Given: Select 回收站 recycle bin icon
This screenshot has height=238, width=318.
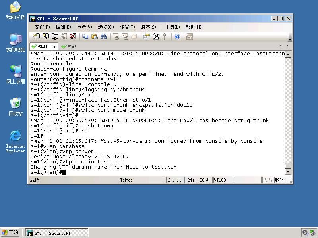Looking at the screenshot, I should (16, 107).
